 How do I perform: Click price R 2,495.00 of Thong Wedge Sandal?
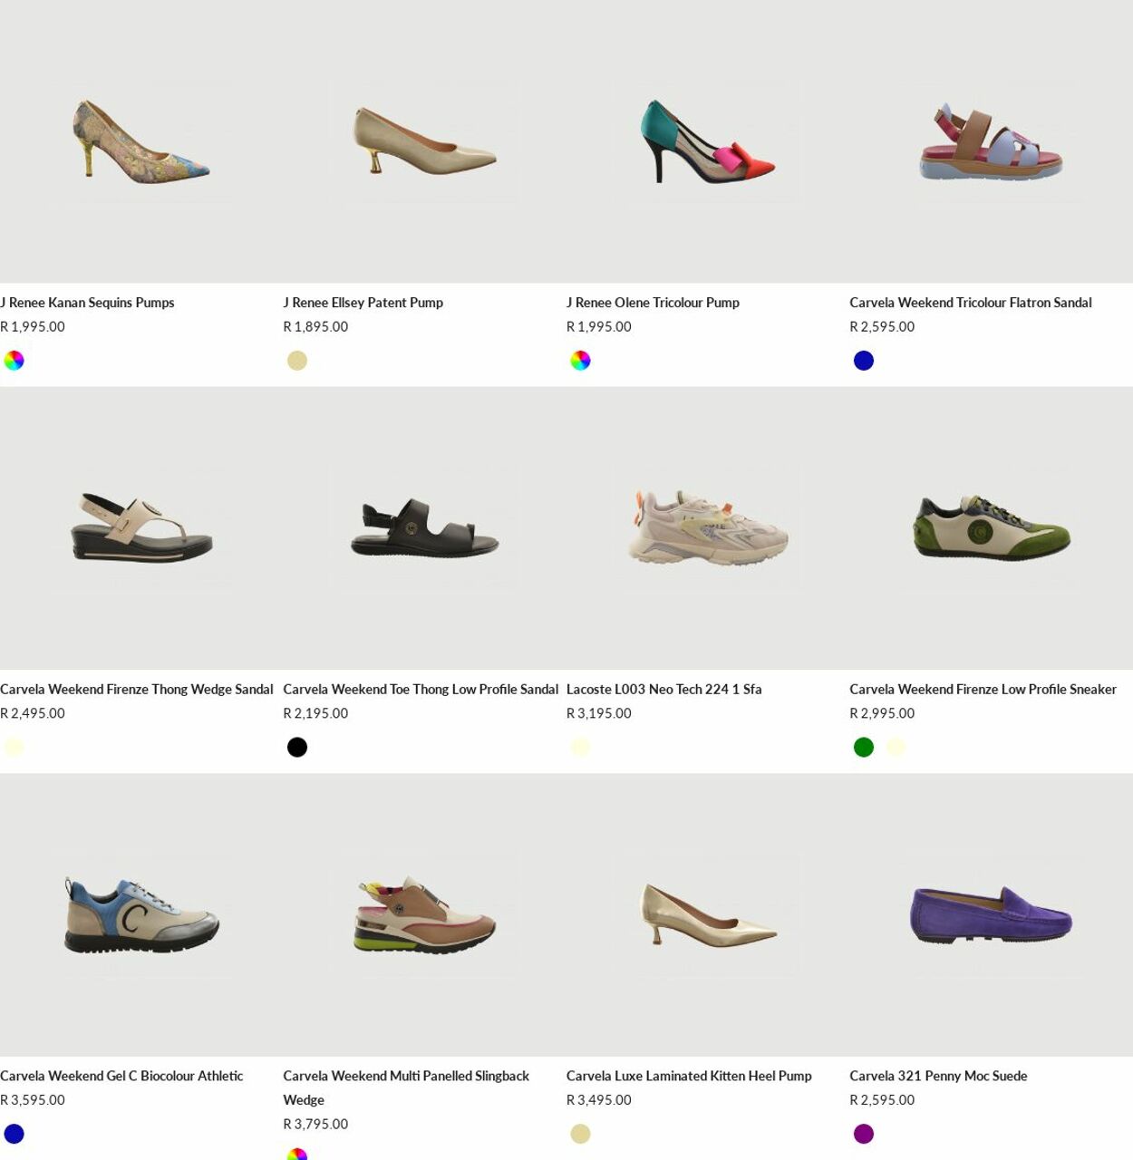33,714
